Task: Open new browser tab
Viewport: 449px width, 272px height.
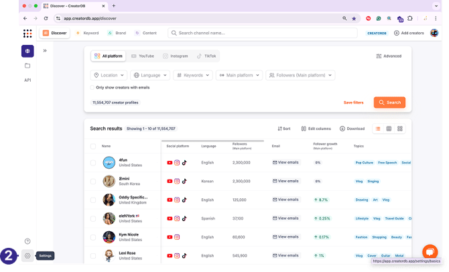Action: (114, 6)
